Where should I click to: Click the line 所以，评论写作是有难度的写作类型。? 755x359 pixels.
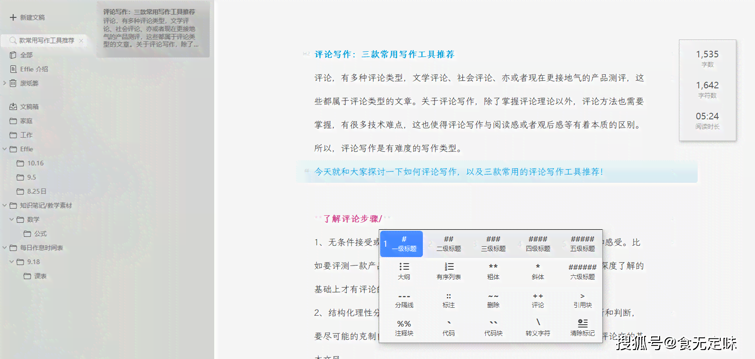(x=389, y=148)
